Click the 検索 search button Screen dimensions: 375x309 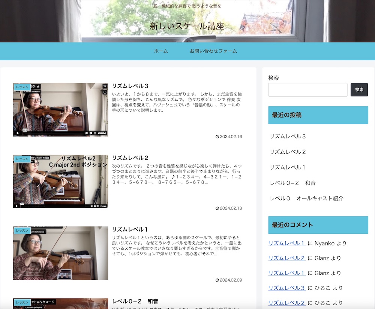(x=359, y=90)
